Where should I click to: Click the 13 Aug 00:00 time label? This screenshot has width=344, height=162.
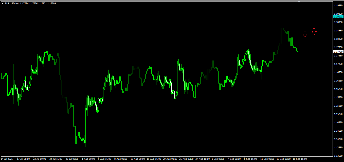coord(137,159)
